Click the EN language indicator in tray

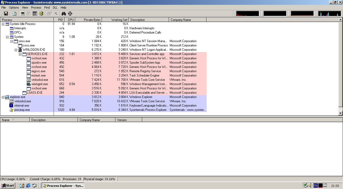[315, 186]
